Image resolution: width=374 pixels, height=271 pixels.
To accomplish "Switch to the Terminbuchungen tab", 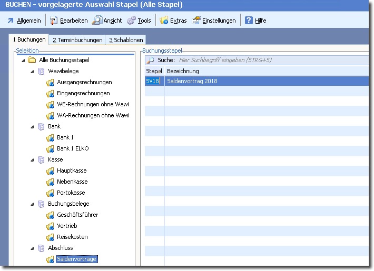I will pos(77,40).
